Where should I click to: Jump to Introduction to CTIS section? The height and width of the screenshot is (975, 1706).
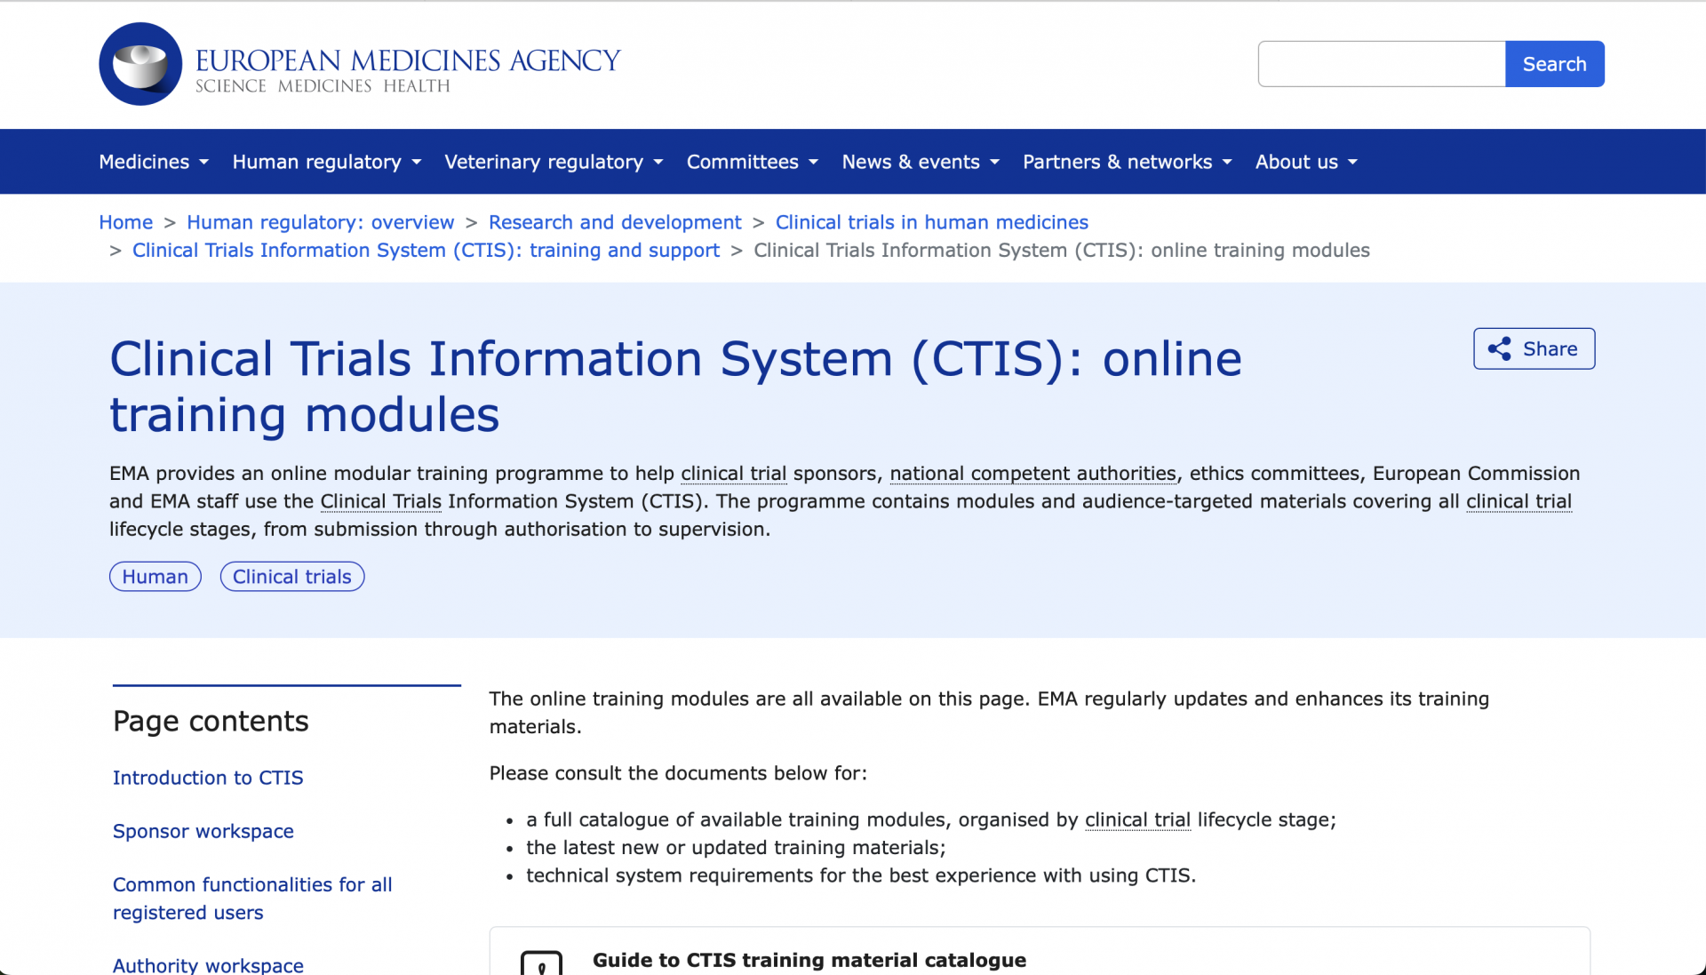pyautogui.click(x=208, y=778)
